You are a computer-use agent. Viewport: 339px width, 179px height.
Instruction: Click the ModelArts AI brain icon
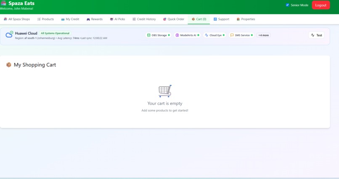[x=177, y=35]
